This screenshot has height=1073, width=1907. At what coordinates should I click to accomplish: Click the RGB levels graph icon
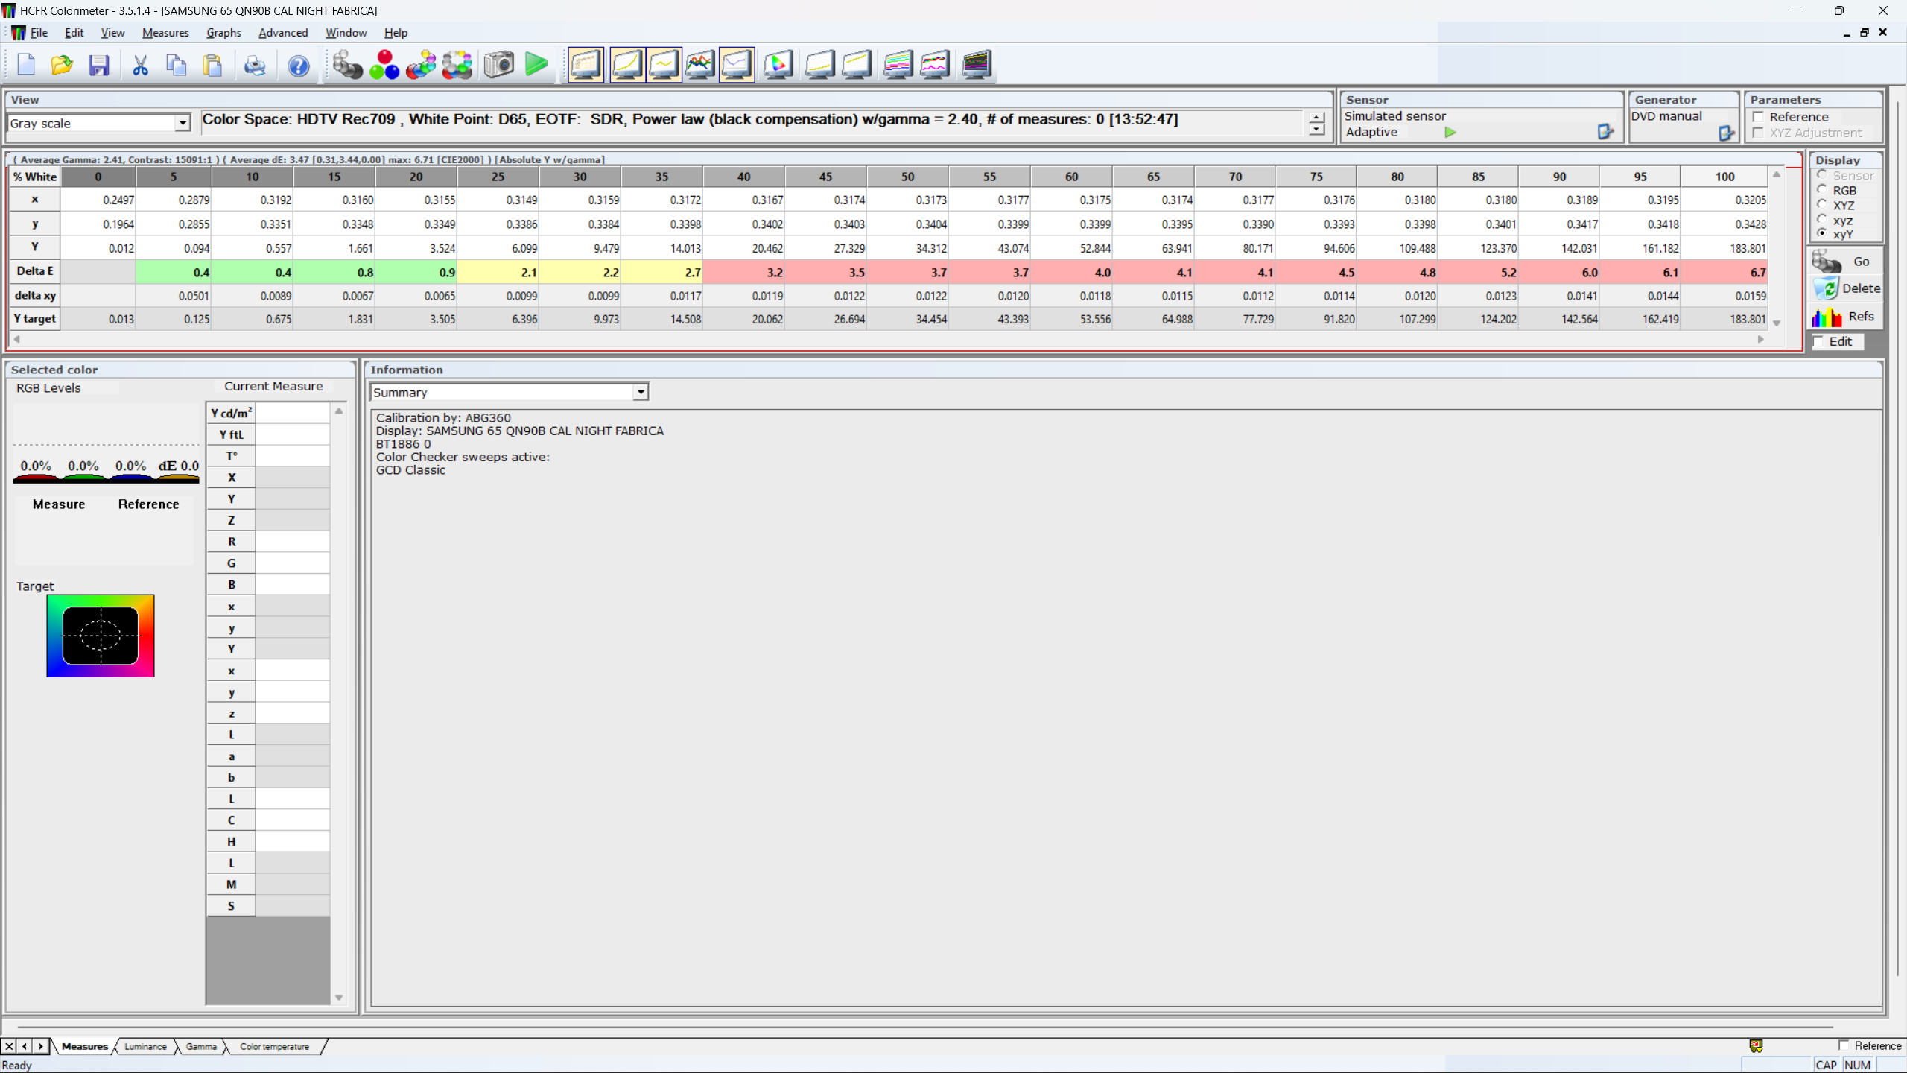point(699,65)
